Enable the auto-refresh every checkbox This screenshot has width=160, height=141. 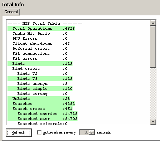[x=39, y=132]
